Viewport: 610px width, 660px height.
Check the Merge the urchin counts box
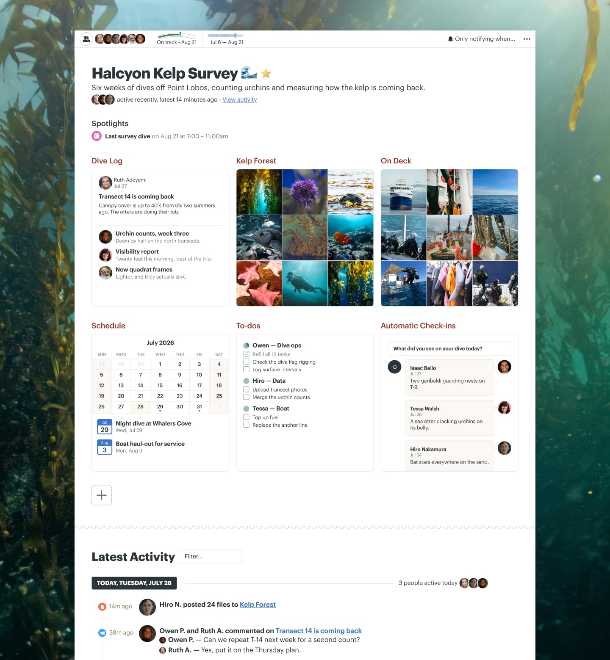[x=246, y=397]
